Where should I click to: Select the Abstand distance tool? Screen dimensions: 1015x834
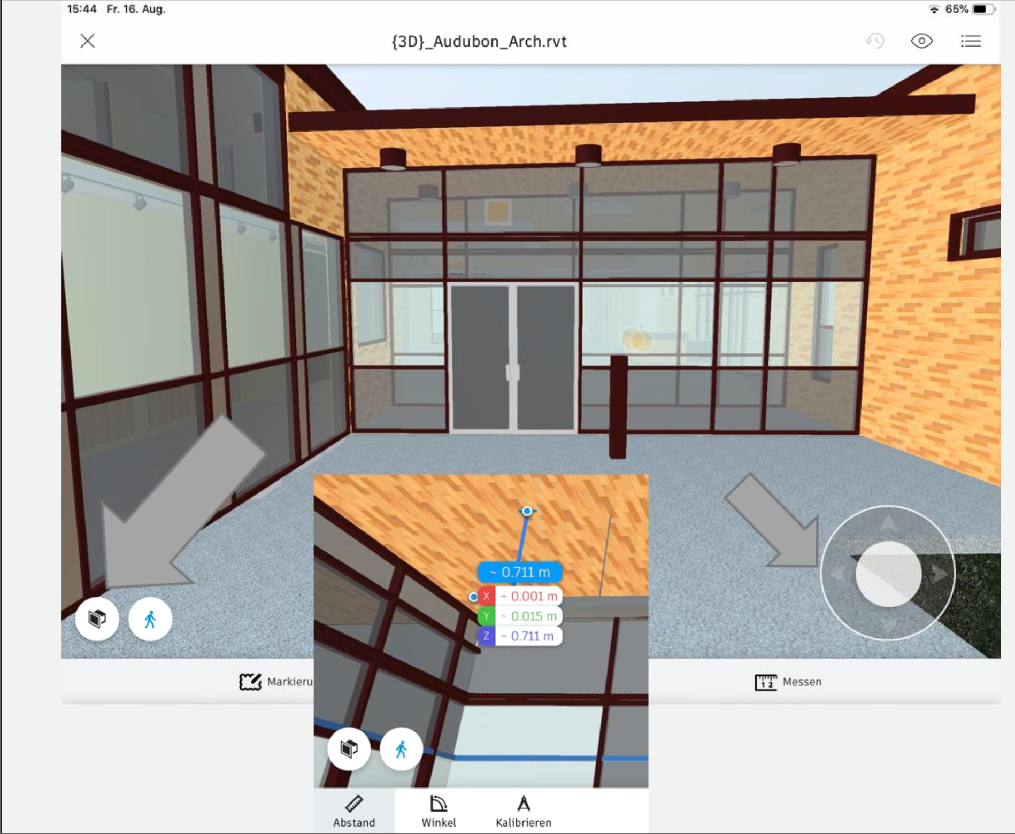[354, 811]
